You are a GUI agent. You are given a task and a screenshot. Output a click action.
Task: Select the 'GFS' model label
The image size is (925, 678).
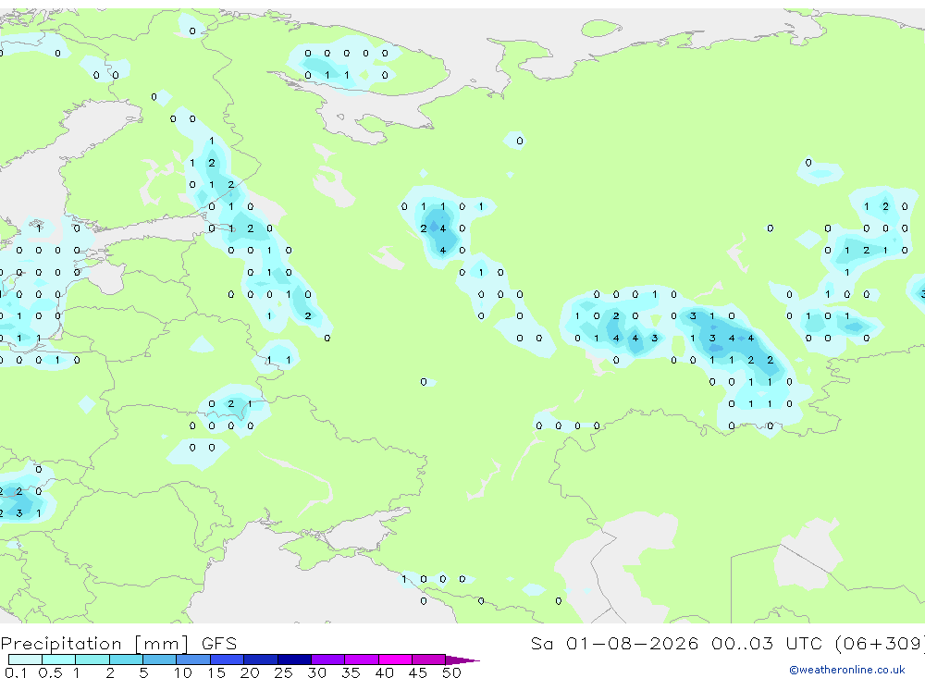219,643
